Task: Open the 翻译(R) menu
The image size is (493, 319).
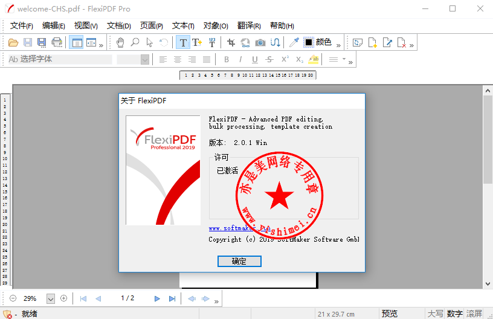Action: coord(249,26)
